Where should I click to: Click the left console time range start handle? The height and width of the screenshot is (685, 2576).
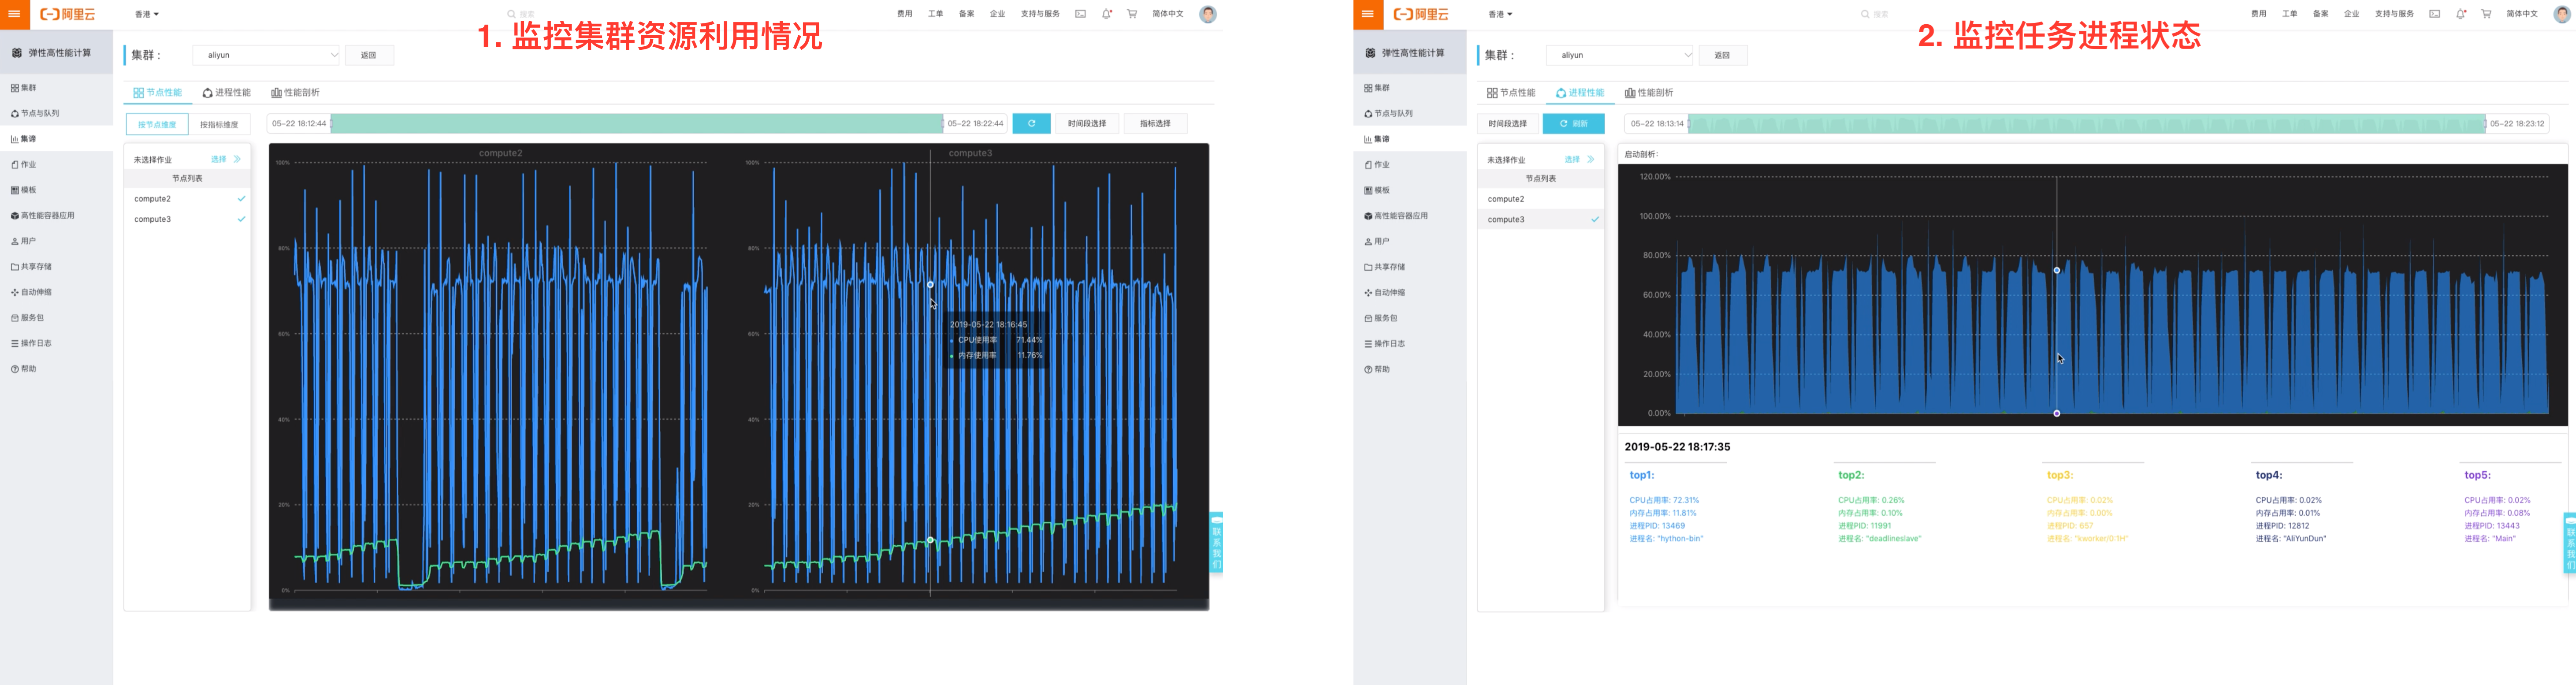[x=331, y=123]
